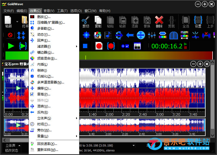Screen dimensions: 217x155
Task: Open 回放速率(X)... dialog
Action: pos(54,144)
